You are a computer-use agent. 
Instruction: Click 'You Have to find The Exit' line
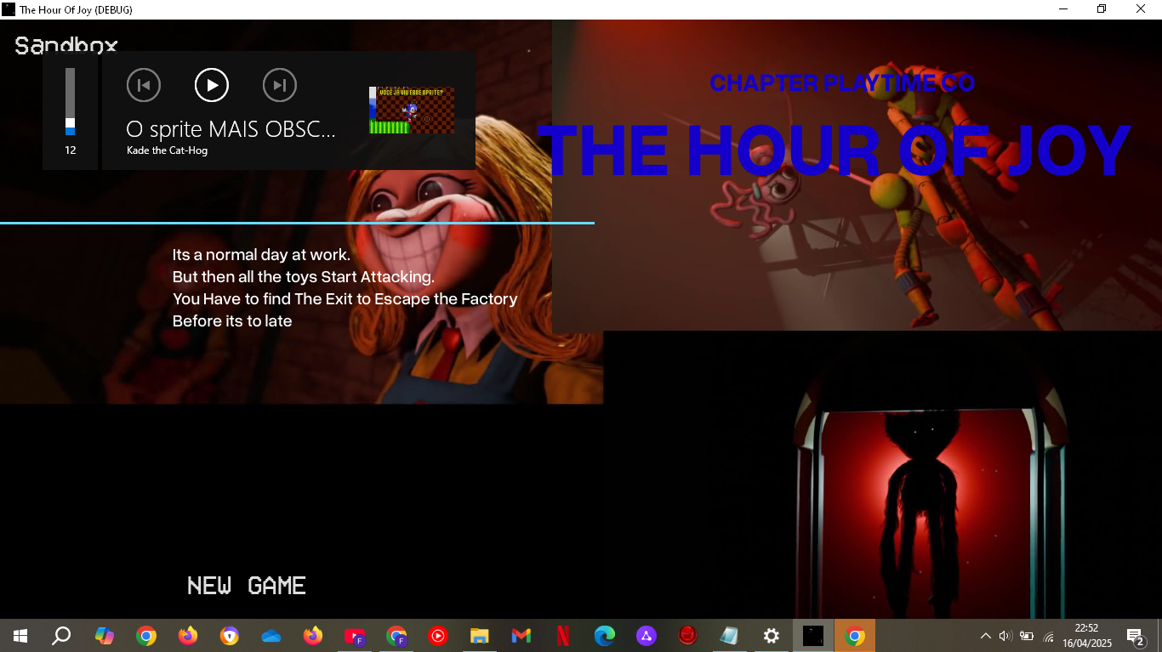345,299
